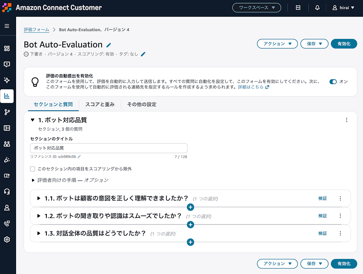
Task: Go to 評価フォーム breadcrumb link
Action: coord(36,30)
